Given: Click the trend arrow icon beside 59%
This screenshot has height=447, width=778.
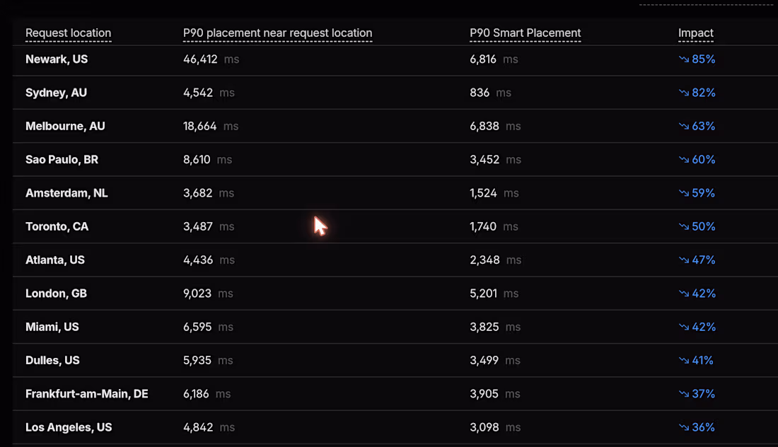Looking at the screenshot, I should click(x=684, y=193).
